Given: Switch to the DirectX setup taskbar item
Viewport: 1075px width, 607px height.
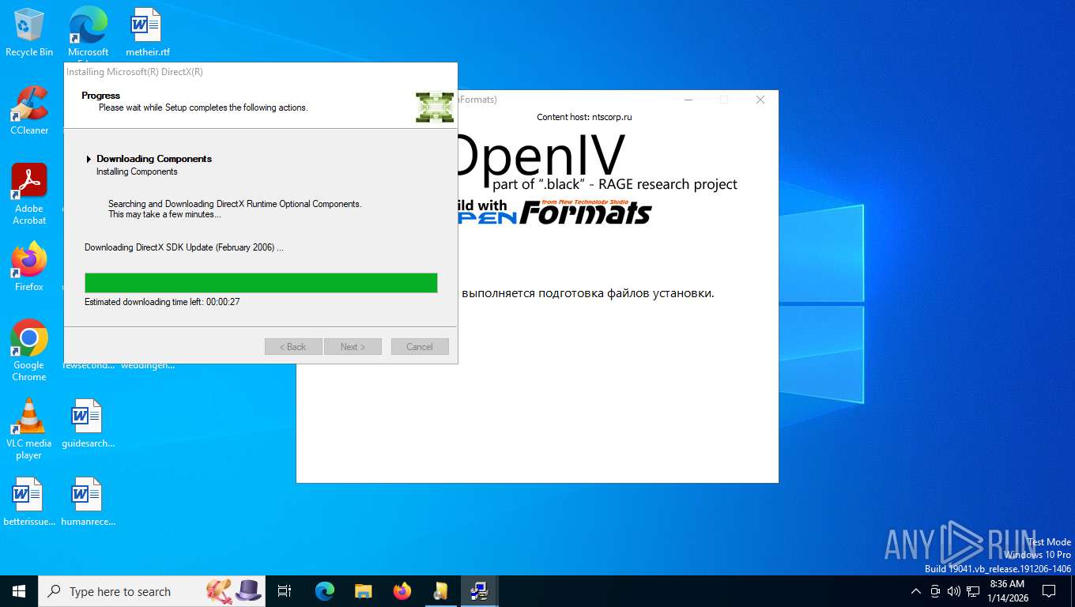Looking at the screenshot, I should tap(479, 591).
